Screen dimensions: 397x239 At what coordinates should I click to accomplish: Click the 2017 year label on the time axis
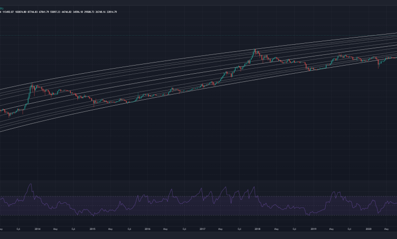pos(203,229)
